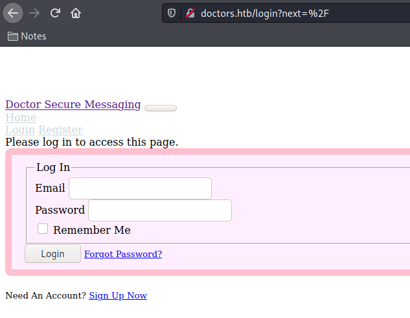Open the Sign Up Now link
The image size is (410, 318).
tap(118, 295)
